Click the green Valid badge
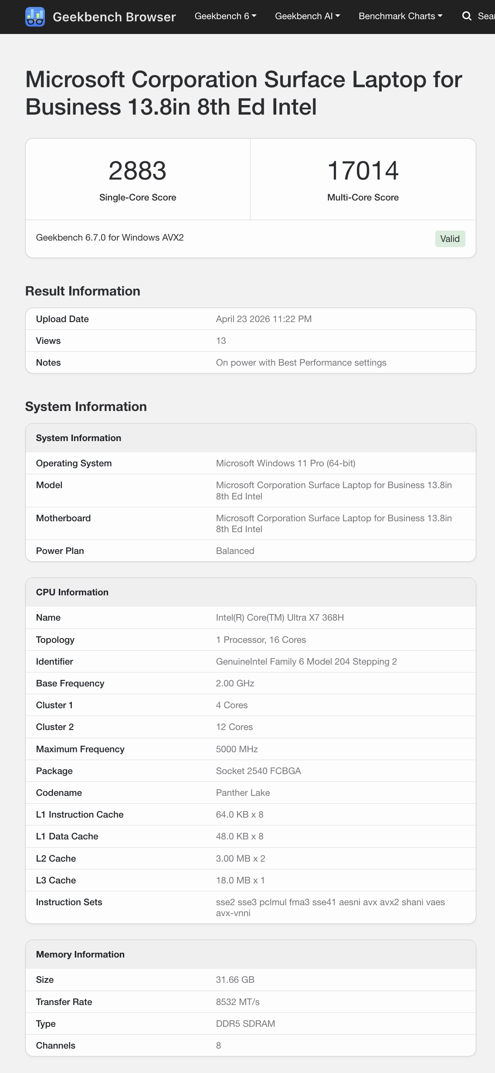This screenshot has height=1073, width=495. 450,239
